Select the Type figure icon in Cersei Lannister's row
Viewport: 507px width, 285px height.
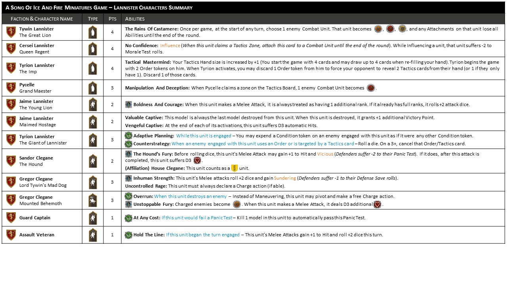(93, 49)
